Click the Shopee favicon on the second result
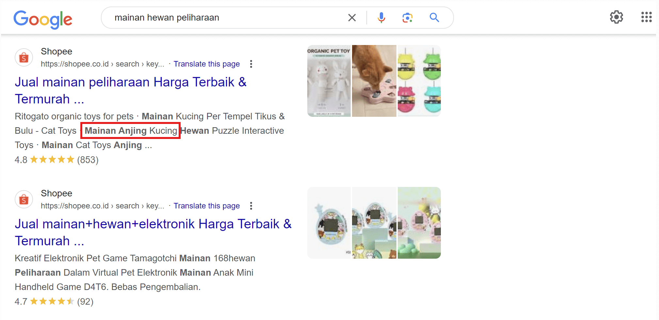The width and height of the screenshot is (659, 320). 24,199
